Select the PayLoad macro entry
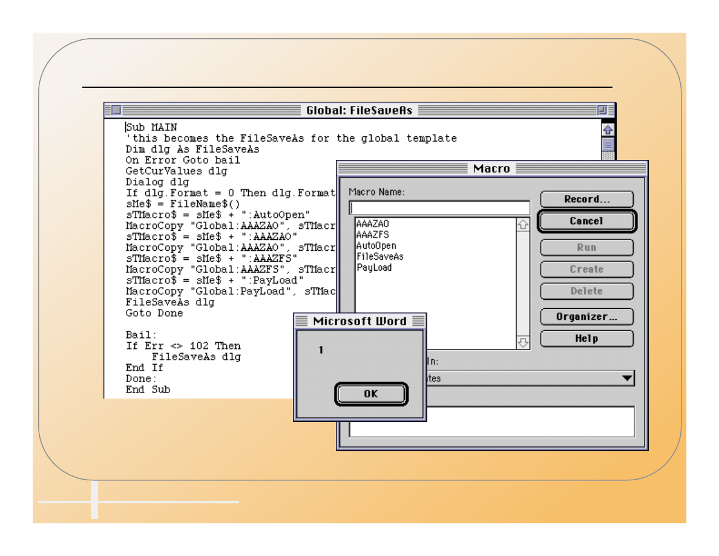719x556 pixels. pos(374,268)
